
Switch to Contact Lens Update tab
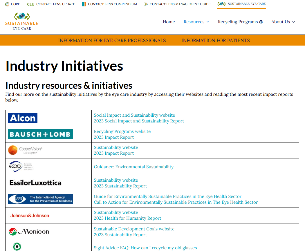[51, 4]
